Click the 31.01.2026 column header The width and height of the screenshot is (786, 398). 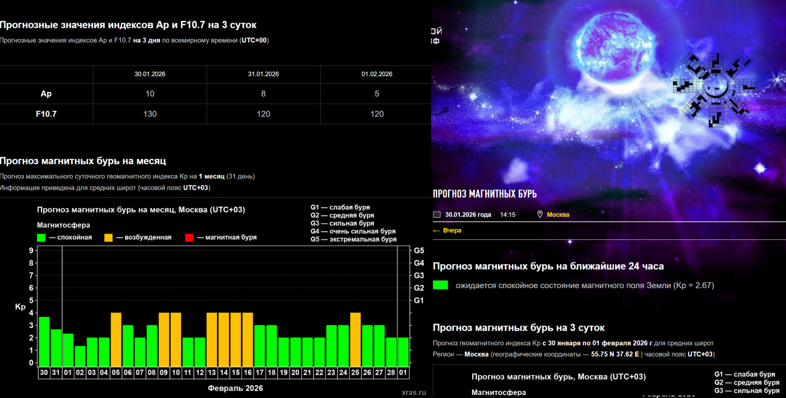coord(263,74)
